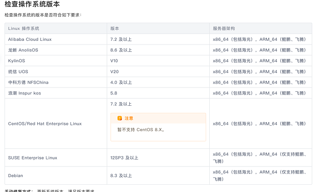Click version 7.2 及以上 in CentOS row
This screenshot has height=192, width=314.
click(121, 104)
